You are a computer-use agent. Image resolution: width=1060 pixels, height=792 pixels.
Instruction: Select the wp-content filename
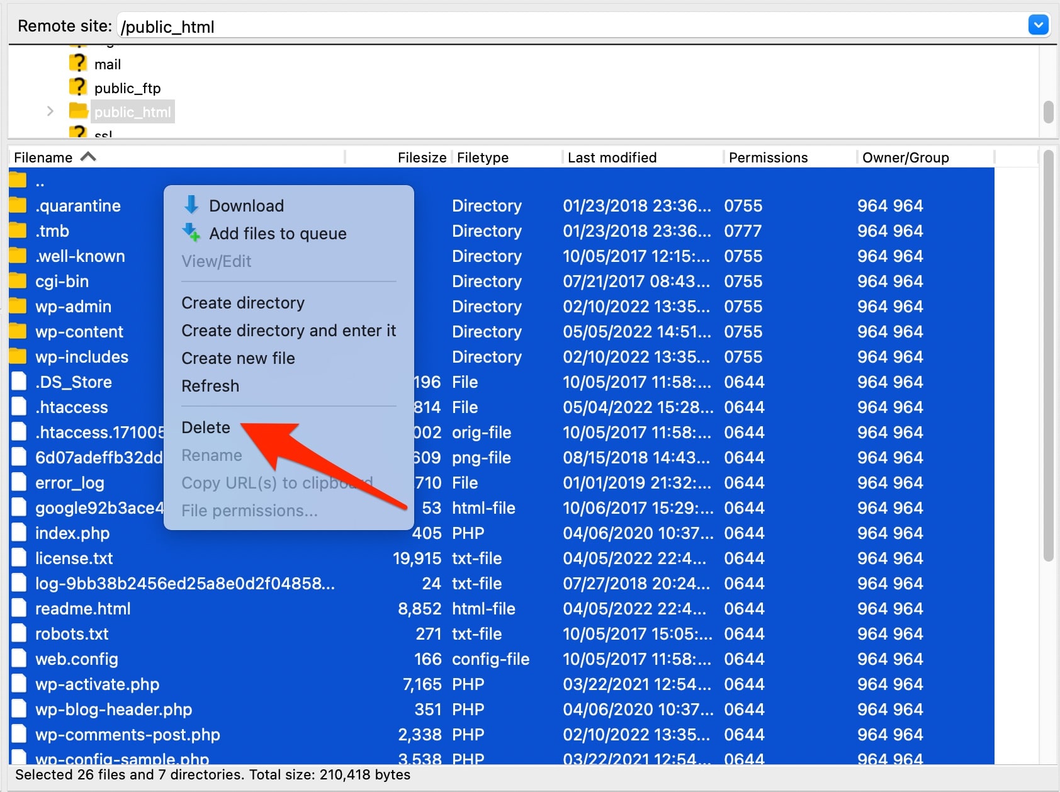click(79, 332)
